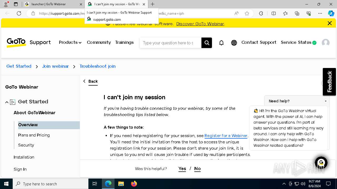Image resolution: width=337 pixels, height=189 pixels.
Task: Go to GoTo logo home
Action: coord(16,43)
